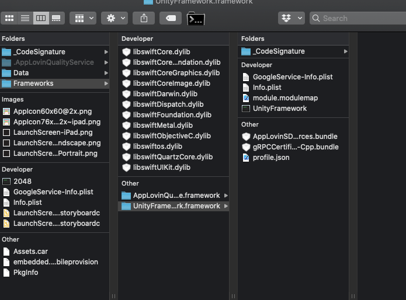
Task: Select _CodeSignature in third column
Action: [x=293, y=51]
